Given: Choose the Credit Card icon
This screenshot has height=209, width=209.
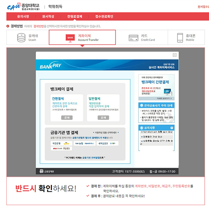Looking at the screenshot, I should click(133, 38).
